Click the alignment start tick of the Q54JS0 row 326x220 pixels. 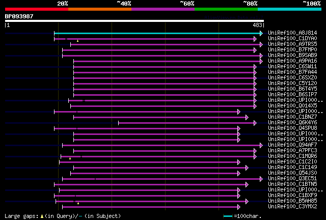point(70,173)
